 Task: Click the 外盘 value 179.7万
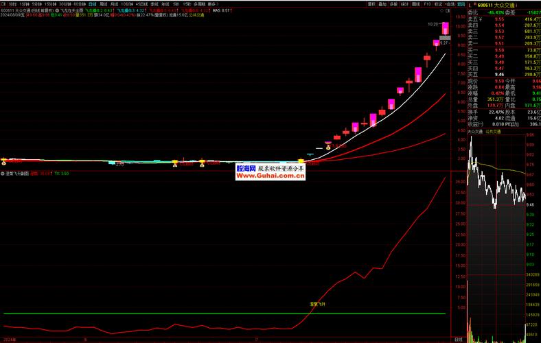pos(496,106)
